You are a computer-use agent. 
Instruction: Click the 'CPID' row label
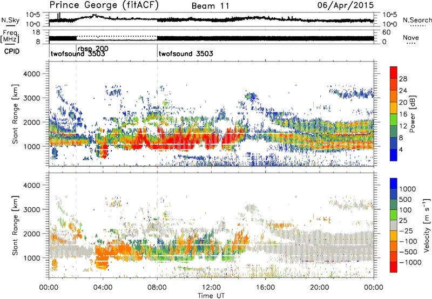(12, 51)
